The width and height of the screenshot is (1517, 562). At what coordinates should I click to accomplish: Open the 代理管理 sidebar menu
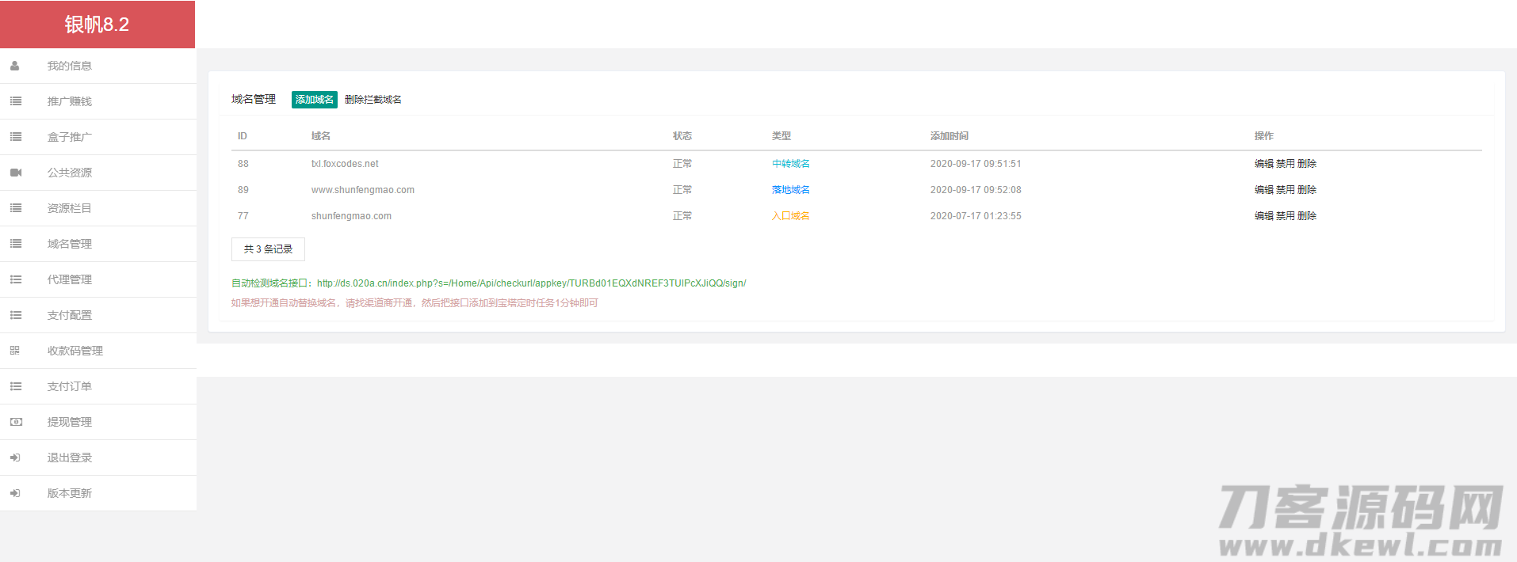pyautogui.click(x=70, y=279)
